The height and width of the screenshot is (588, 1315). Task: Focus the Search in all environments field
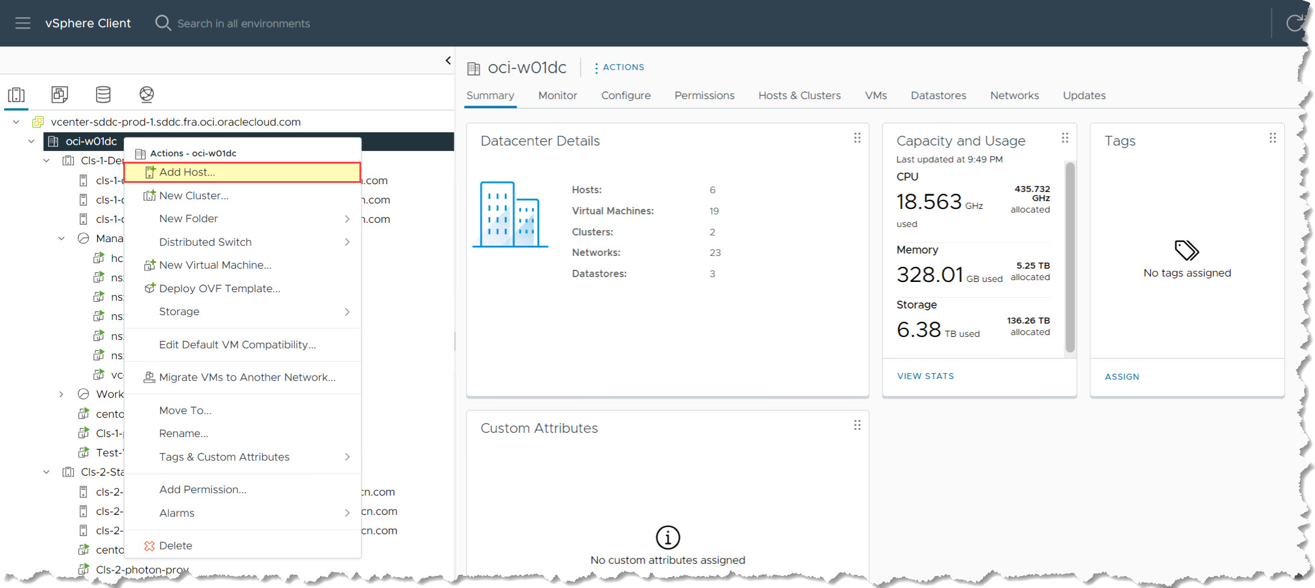coord(243,24)
